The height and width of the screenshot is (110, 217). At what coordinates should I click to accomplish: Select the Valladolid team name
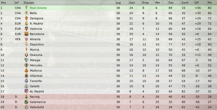pos(37,107)
